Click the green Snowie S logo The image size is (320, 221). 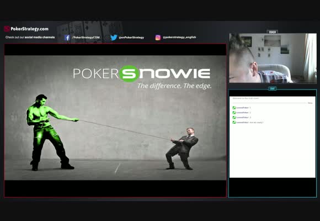click(129, 73)
